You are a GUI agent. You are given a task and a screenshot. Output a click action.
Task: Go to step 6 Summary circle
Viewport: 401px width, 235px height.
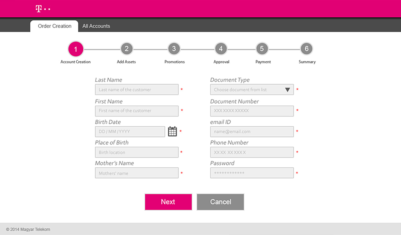pos(307,49)
